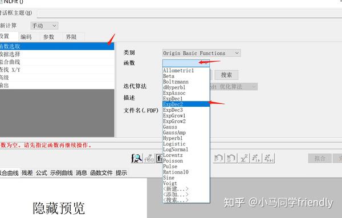Choose Poisson from the function list
This screenshot has height=218, width=342.
[186, 161]
